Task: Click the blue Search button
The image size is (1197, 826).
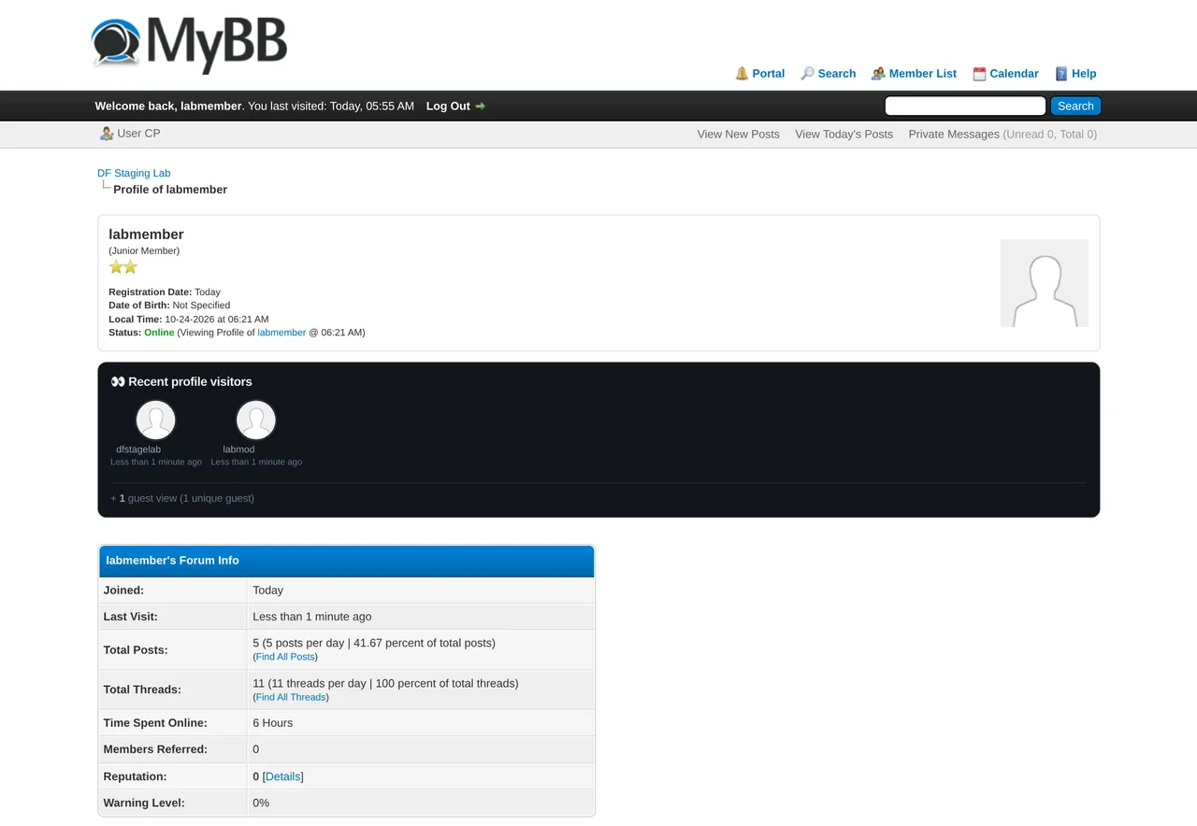Action: [x=1075, y=107]
